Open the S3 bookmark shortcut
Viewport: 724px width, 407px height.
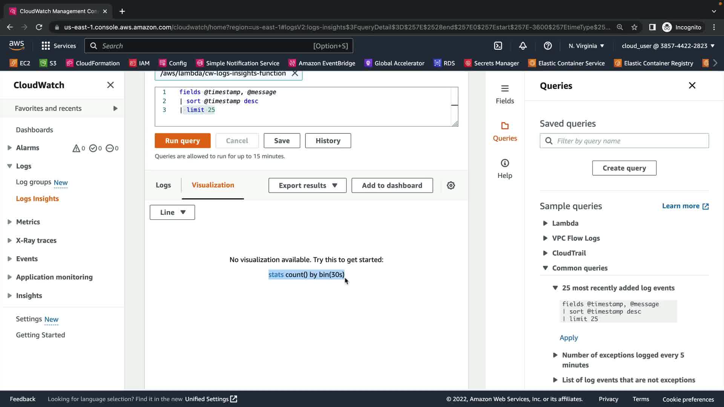point(48,63)
